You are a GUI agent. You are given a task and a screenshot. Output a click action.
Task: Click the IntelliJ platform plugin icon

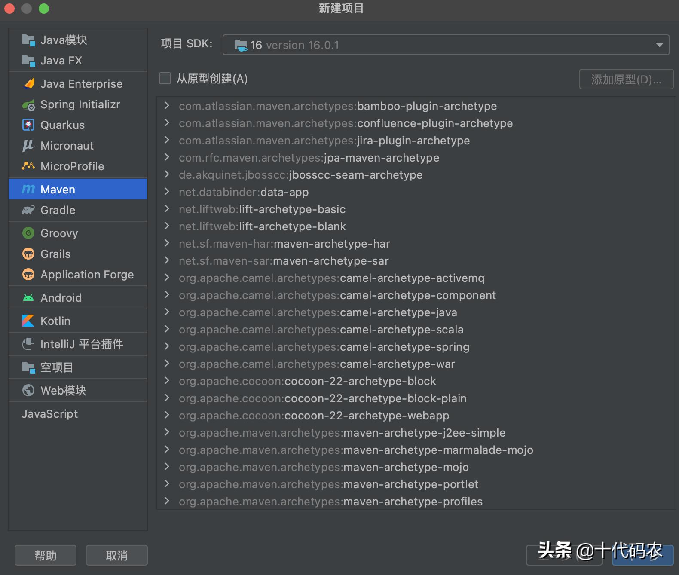click(28, 344)
